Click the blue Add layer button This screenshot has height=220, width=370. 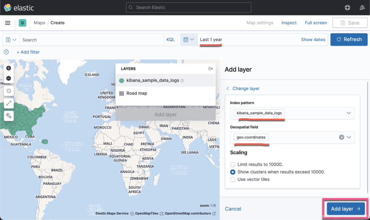[x=346, y=209]
